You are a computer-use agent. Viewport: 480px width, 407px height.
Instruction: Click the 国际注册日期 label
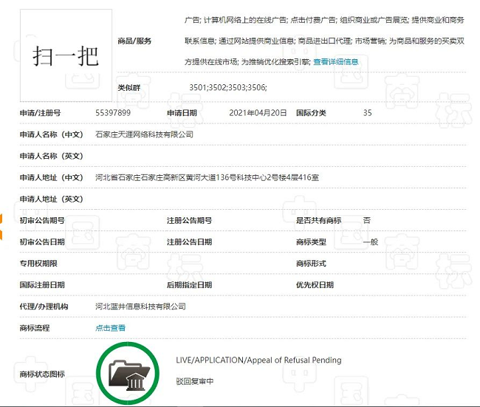coord(42,285)
